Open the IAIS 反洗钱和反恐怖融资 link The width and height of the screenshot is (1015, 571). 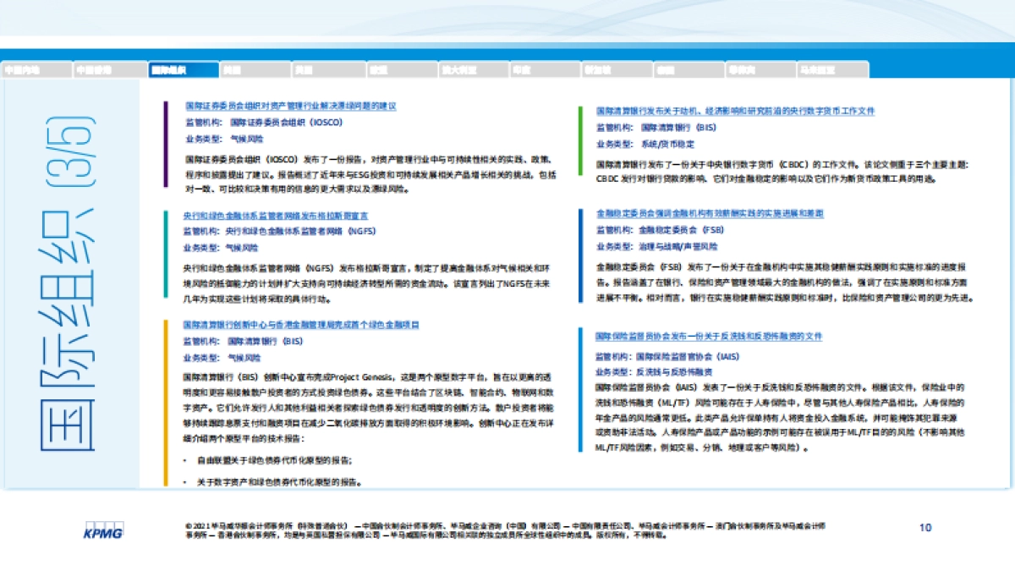710,336
